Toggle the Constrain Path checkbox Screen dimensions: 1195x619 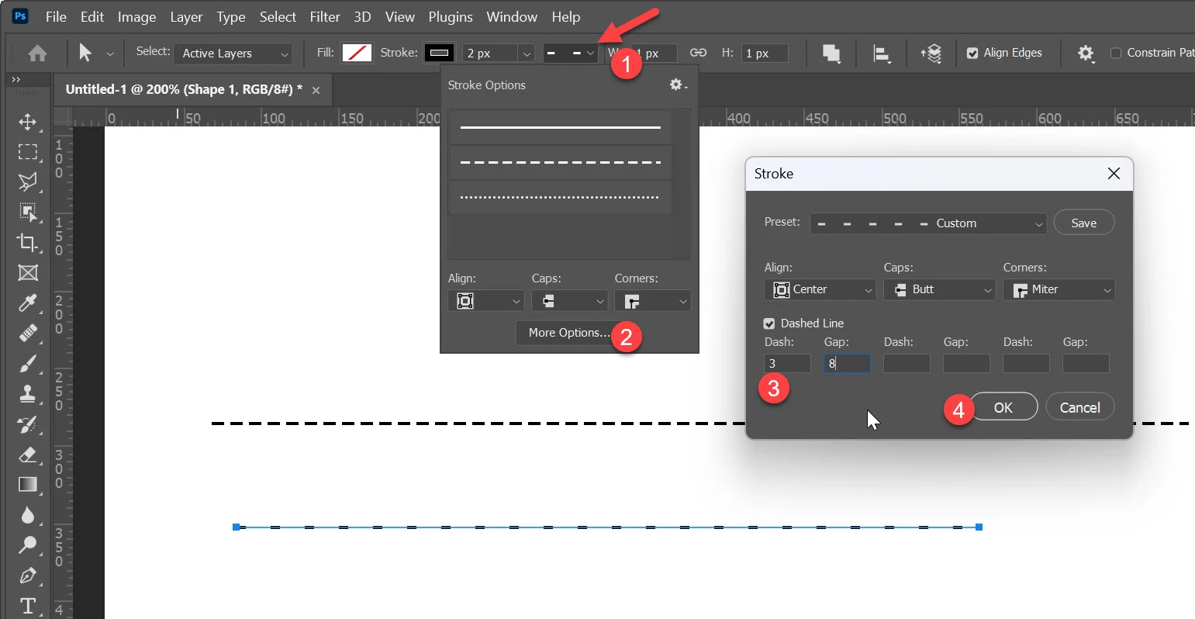click(x=1116, y=53)
